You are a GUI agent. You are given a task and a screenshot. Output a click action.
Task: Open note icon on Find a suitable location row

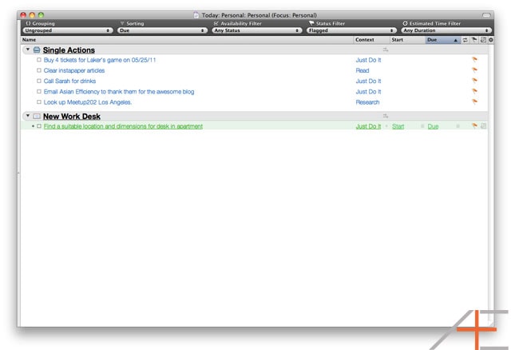click(x=483, y=125)
